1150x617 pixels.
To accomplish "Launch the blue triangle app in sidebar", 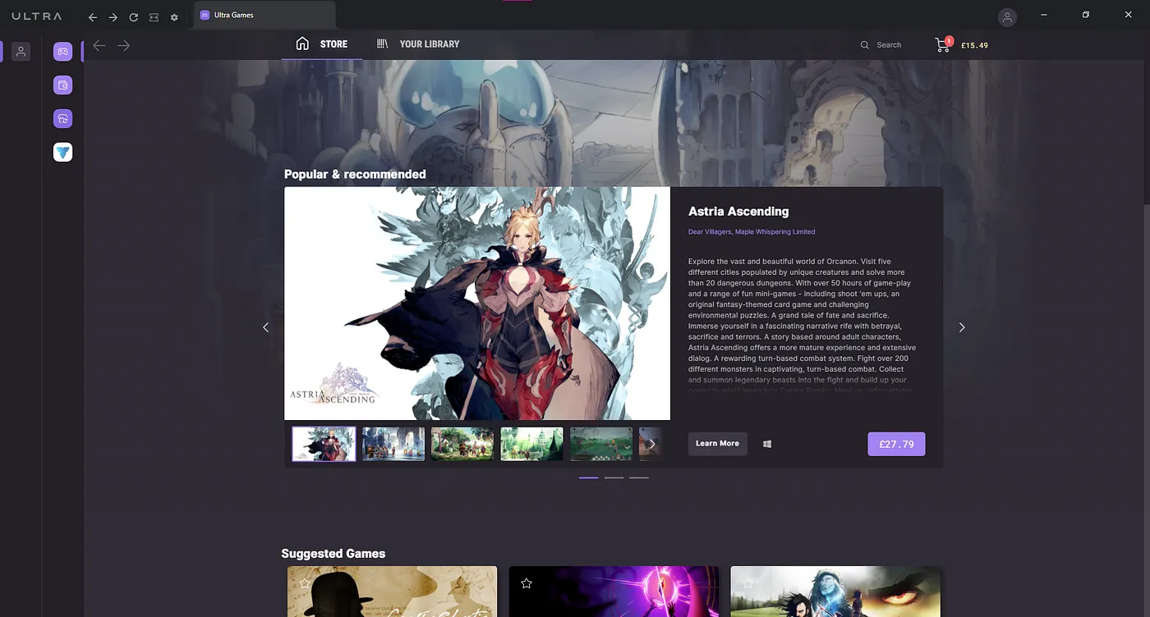I will coord(62,152).
